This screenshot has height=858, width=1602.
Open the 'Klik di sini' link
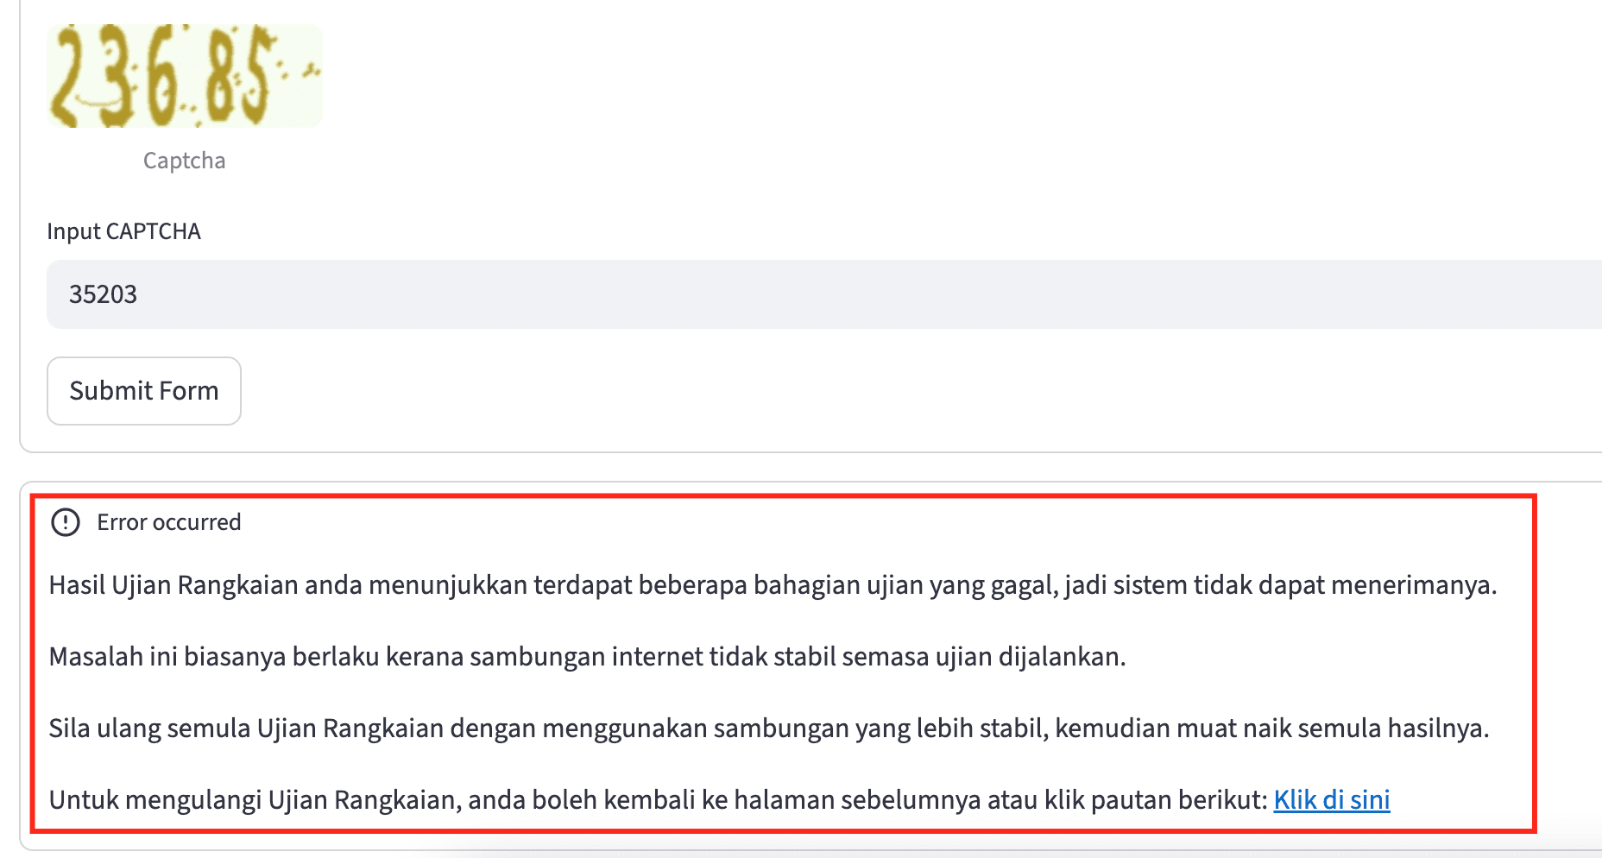pyautogui.click(x=1332, y=800)
